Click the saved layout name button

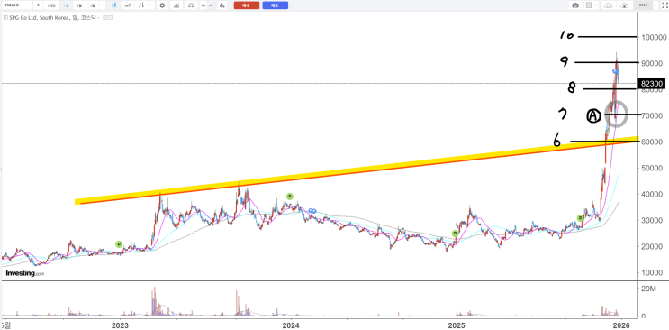point(644,5)
